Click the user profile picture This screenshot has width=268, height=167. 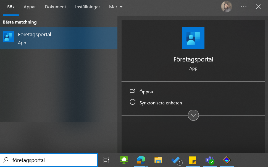227,7
